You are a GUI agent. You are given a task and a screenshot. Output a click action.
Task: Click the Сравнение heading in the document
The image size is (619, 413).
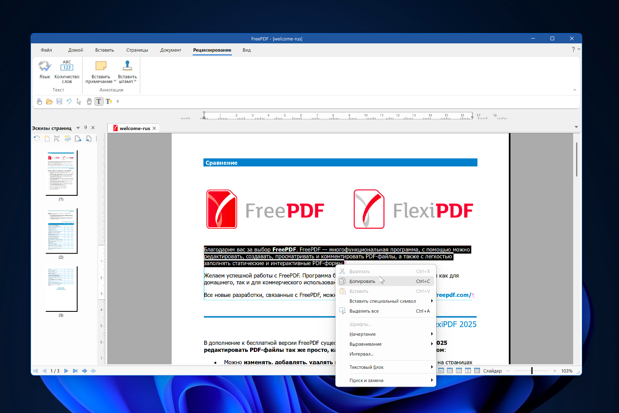coord(222,163)
